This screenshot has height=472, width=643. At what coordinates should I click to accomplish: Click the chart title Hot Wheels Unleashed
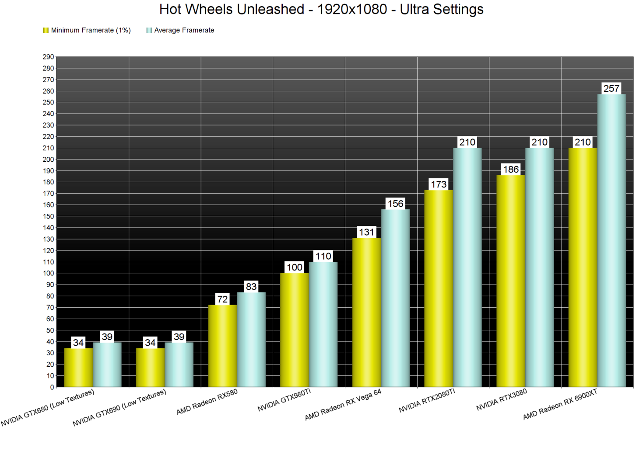coord(321,9)
